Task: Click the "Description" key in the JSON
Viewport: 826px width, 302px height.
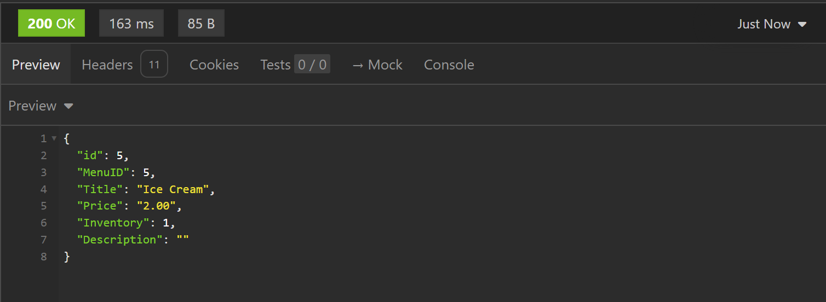Action: (121, 240)
